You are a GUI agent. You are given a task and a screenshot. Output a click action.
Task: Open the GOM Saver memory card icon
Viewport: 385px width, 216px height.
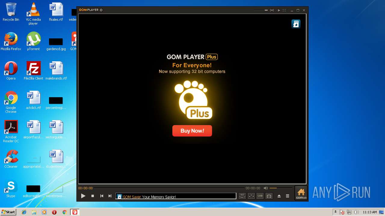click(296, 24)
